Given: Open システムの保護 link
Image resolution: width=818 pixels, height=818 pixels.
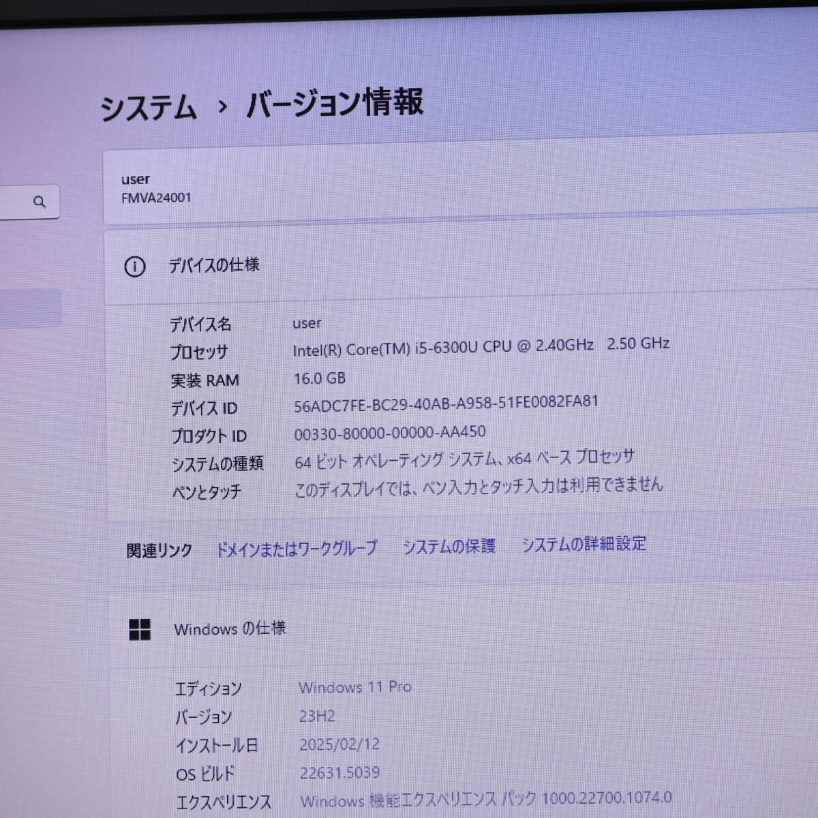Looking at the screenshot, I should [449, 546].
